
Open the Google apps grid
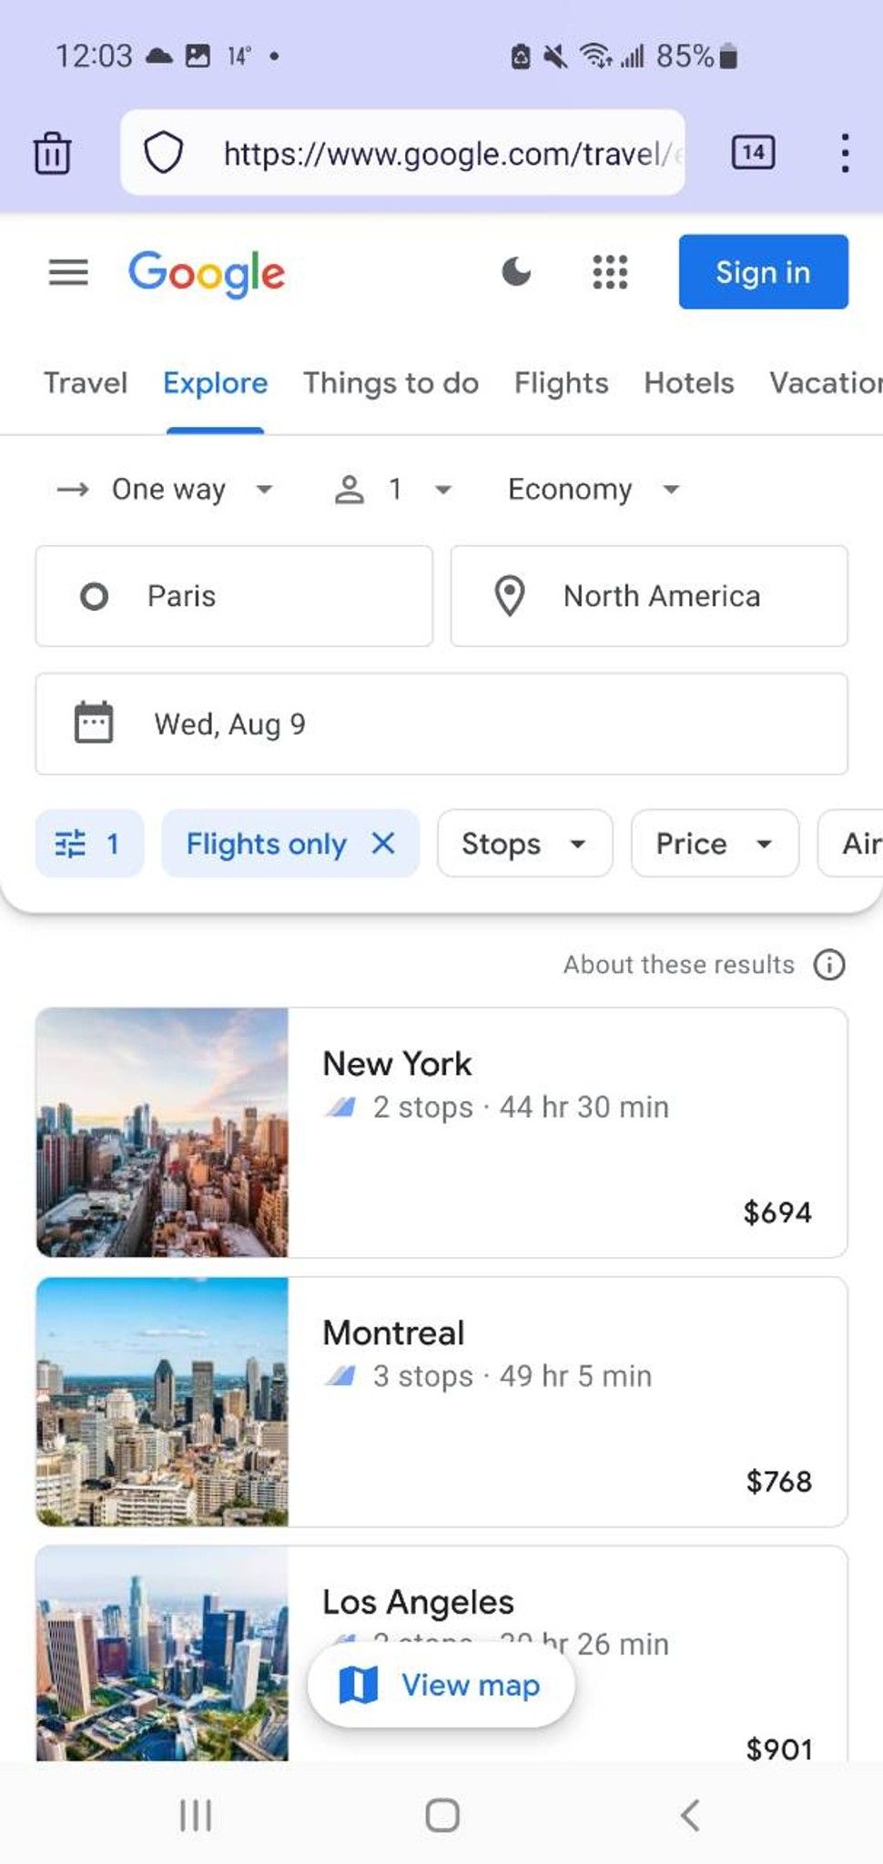coord(610,271)
